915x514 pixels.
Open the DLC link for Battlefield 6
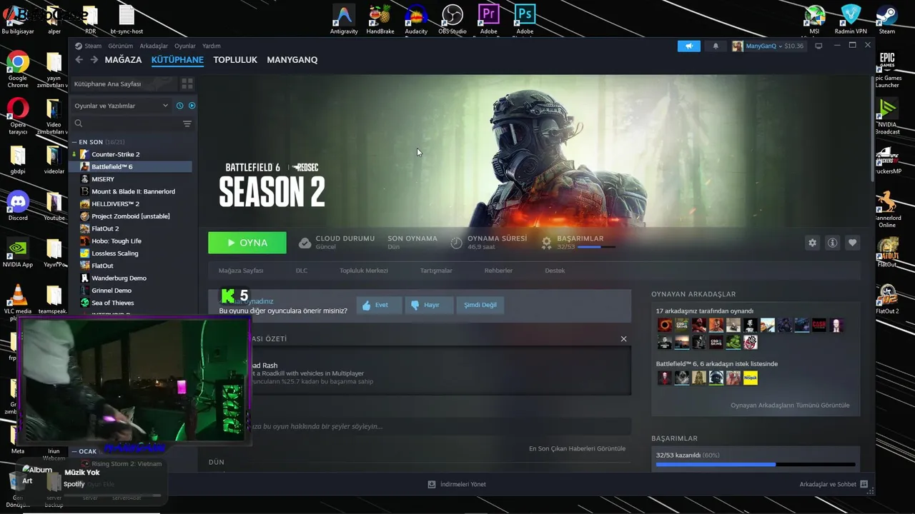[302, 271]
